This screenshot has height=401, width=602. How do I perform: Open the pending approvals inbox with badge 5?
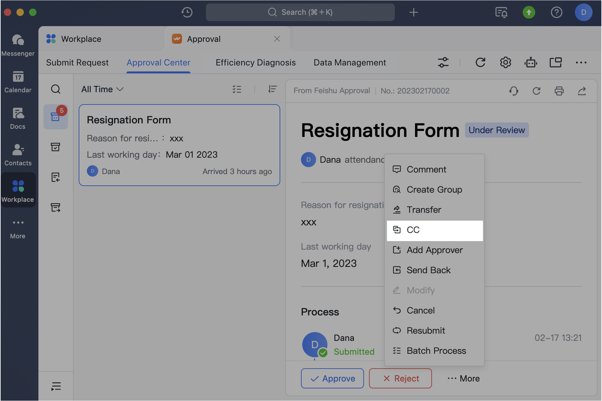tap(56, 117)
